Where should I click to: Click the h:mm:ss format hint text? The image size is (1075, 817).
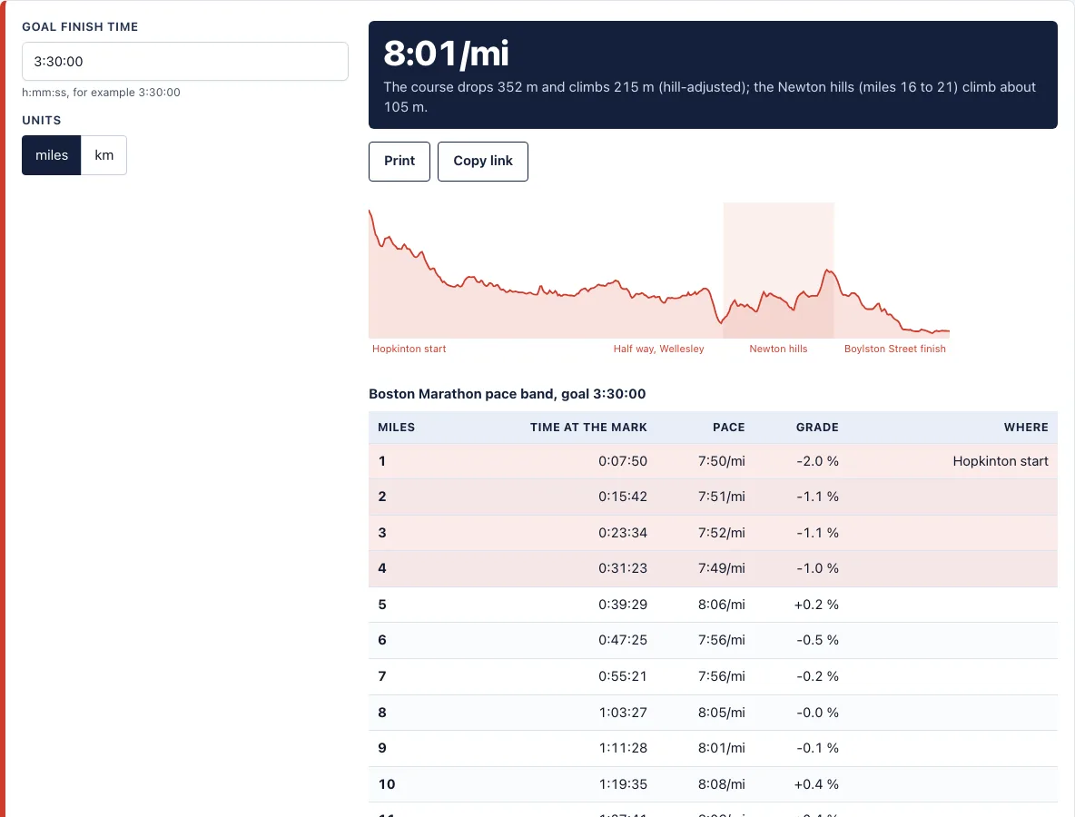coord(102,93)
